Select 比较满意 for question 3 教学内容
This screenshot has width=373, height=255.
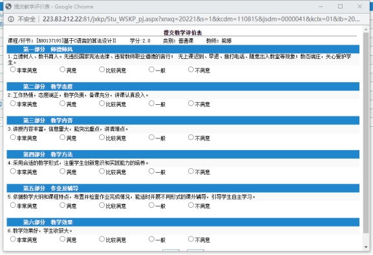pos(101,137)
